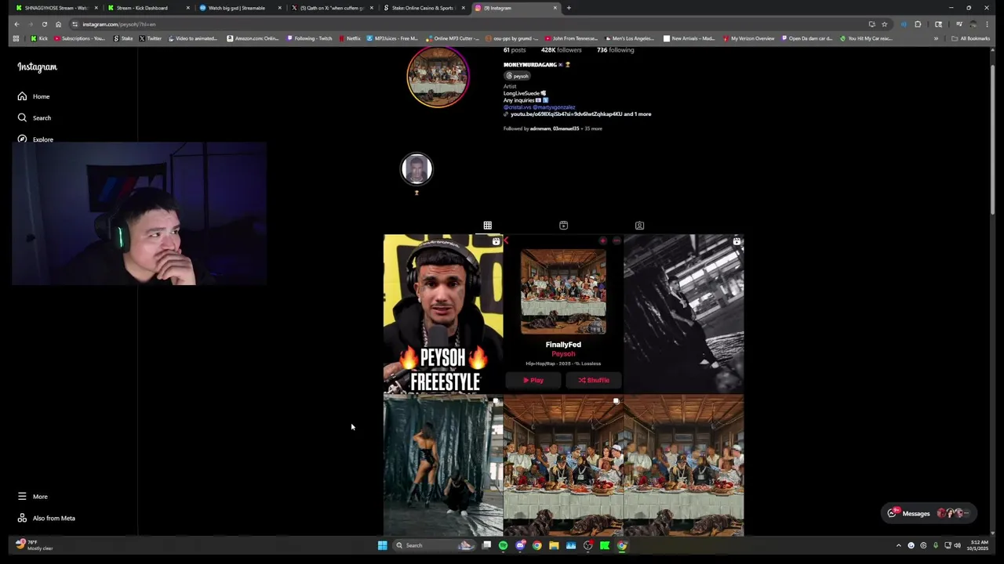Open File Explorer from taskbar
This screenshot has height=564, width=1004.
(554, 546)
